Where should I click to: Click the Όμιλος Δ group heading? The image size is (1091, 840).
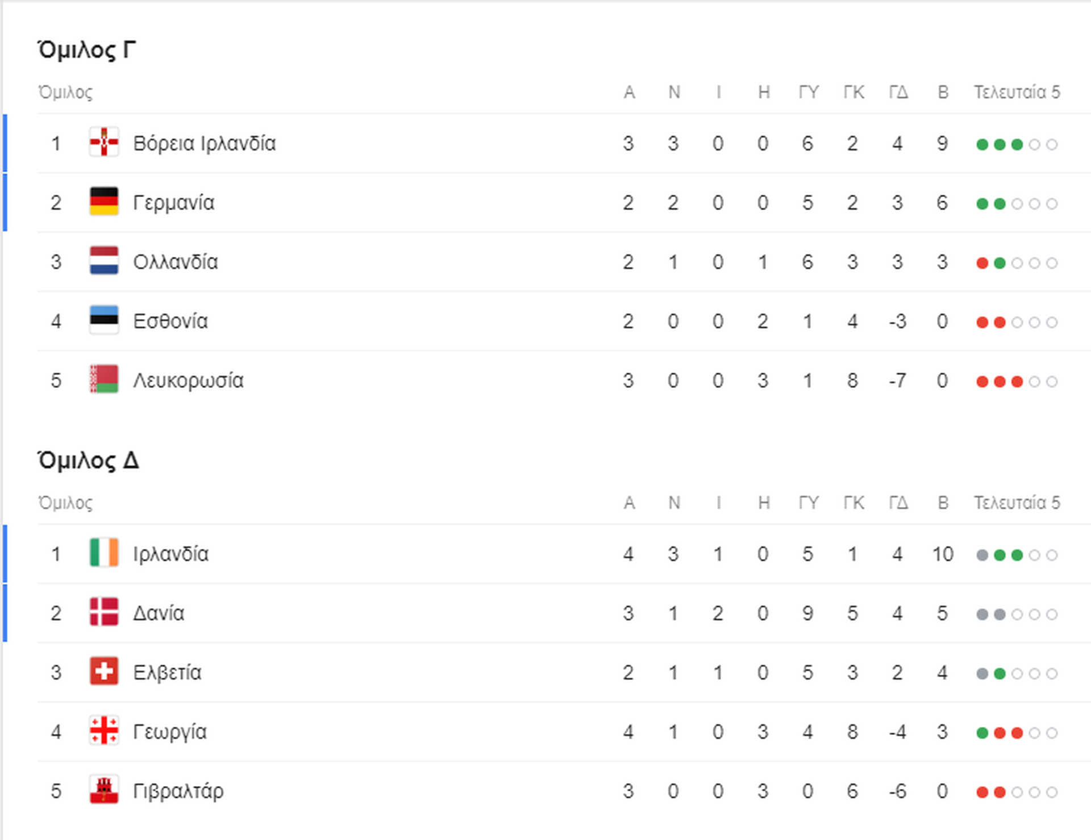coord(88,461)
